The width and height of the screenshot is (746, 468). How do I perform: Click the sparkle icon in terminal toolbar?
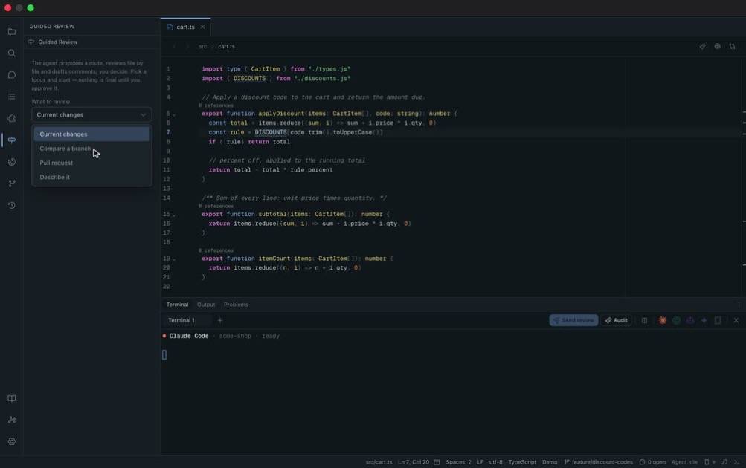(x=704, y=320)
